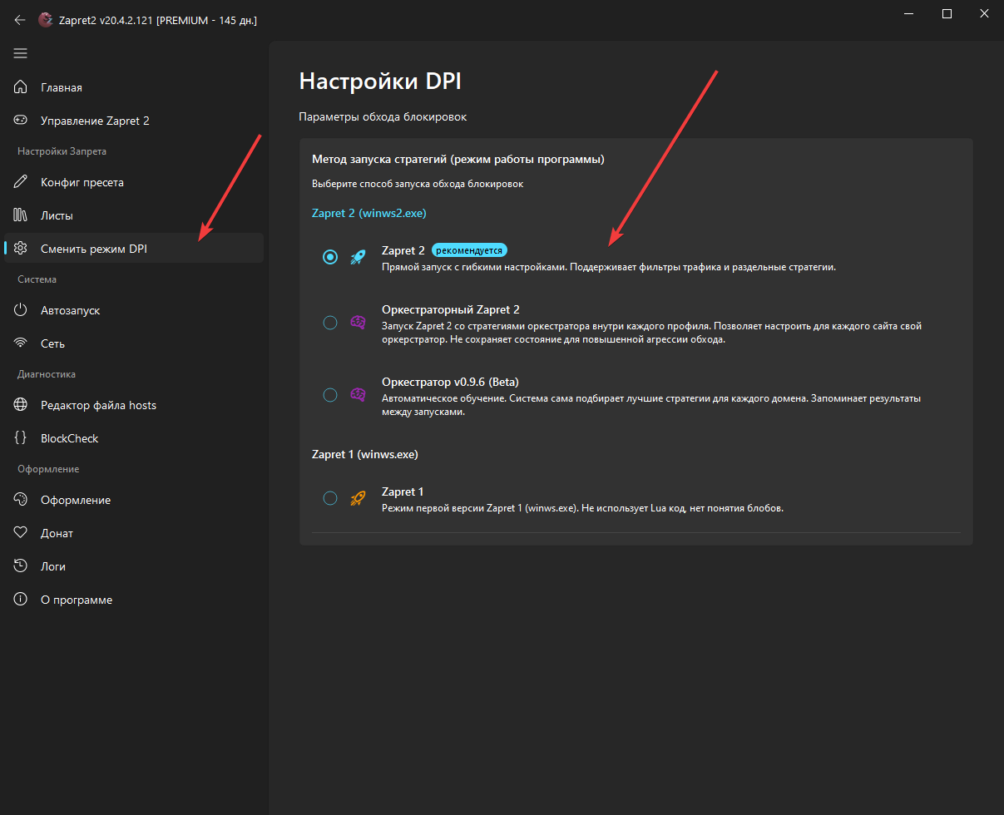Image resolution: width=1004 pixels, height=815 pixels.
Task: Click brain icon of Оркестратор v0.9.6 (Beta)
Action: click(x=359, y=395)
